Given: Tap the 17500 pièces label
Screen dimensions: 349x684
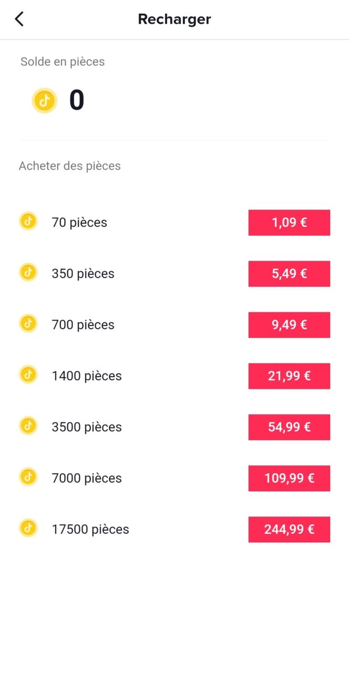Looking at the screenshot, I should (x=90, y=529).
